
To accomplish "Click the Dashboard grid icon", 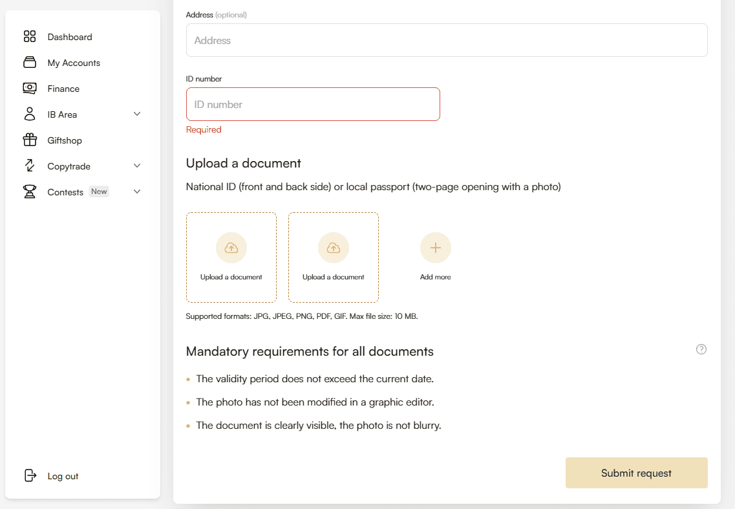I will pos(30,37).
